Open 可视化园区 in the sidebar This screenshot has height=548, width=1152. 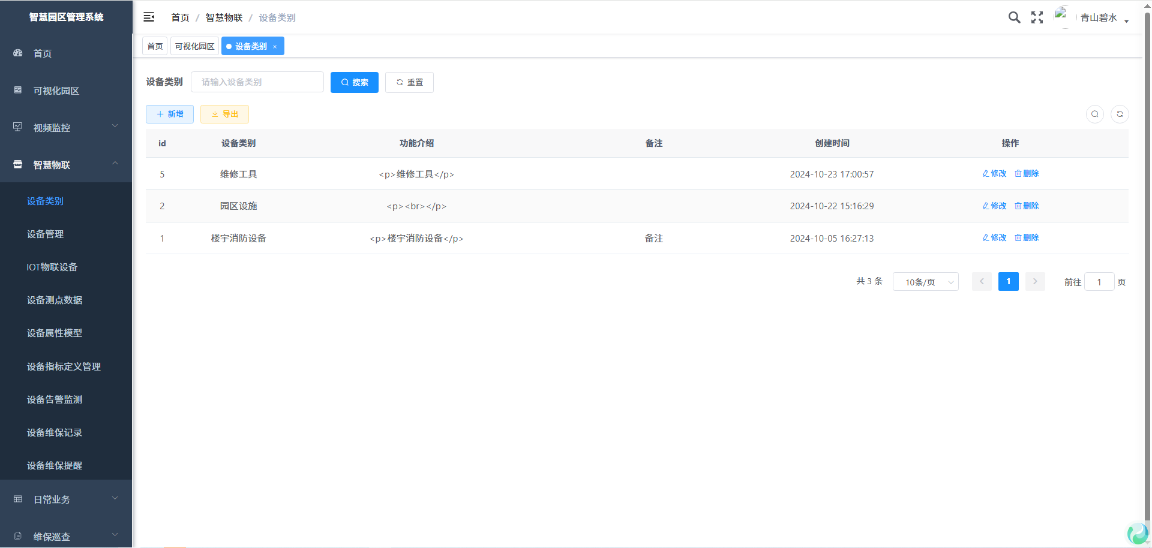[56, 91]
